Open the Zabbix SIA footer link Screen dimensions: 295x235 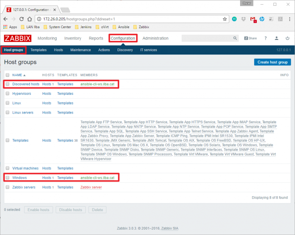(x=170, y=228)
